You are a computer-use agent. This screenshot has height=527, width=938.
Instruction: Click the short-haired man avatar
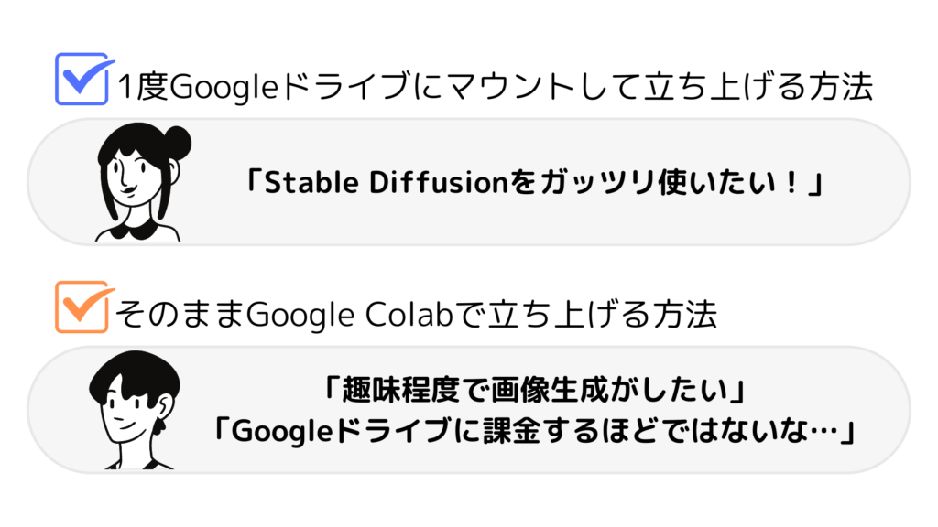tap(135, 410)
